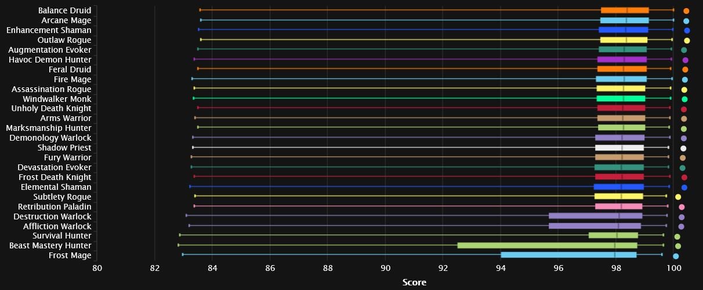Select the Subtlety Rogue label
Image resolution: width=703 pixels, height=290 pixels.
coord(61,197)
